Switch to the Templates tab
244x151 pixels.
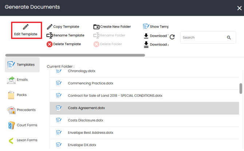pos(22,65)
